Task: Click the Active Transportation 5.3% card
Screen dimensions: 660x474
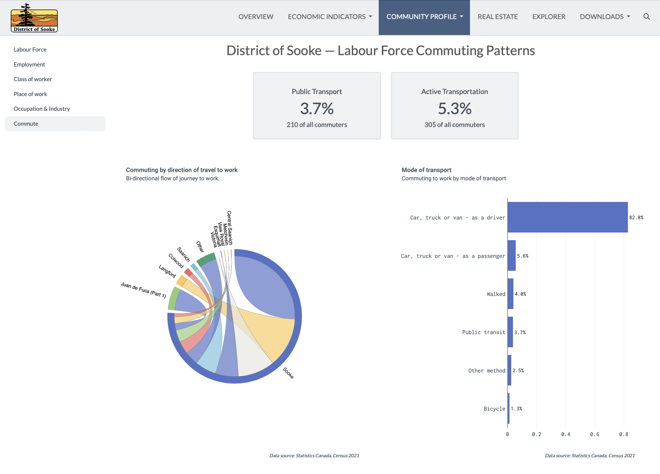Action: tap(454, 106)
